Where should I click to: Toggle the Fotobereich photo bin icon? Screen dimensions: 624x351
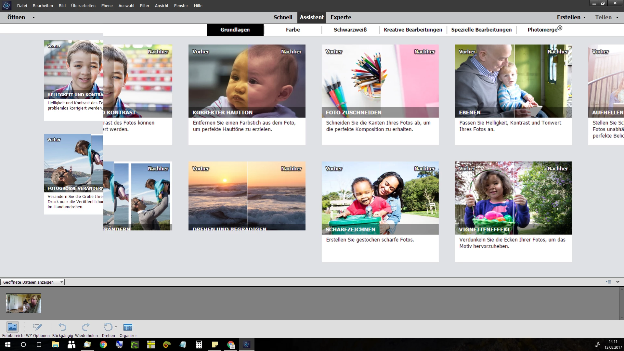tap(12, 327)
